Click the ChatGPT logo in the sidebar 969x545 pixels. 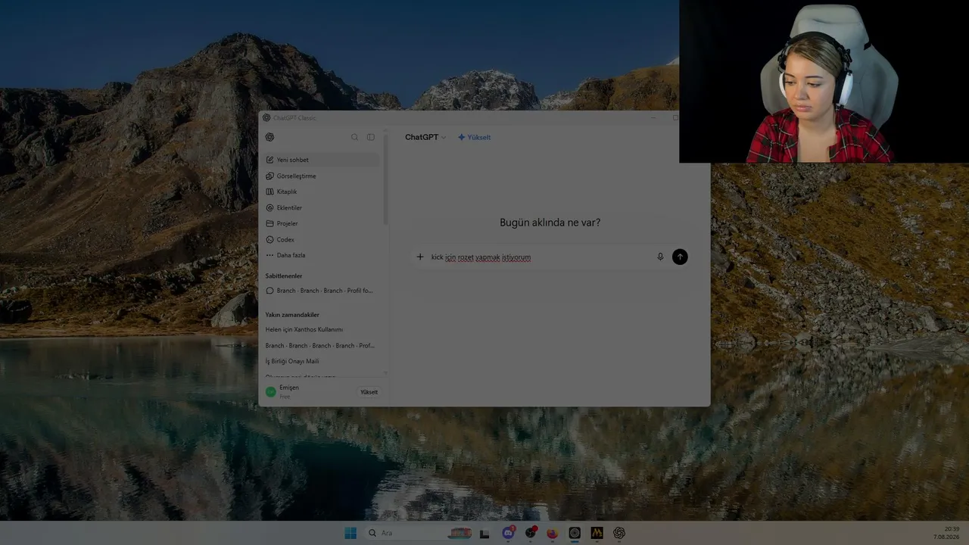pos(270,137)
